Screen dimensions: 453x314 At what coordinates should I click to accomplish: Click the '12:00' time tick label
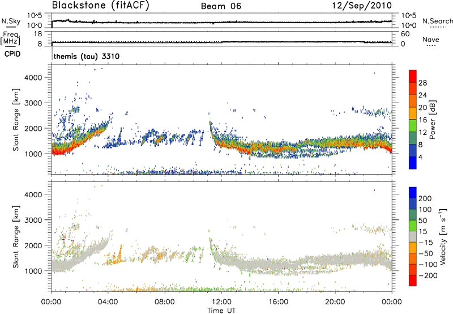click(x=221, y=302)
